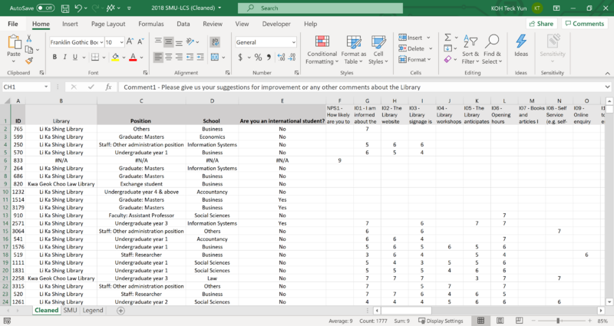614x326 pixels.
Task: Increase font size with the larger A
Action: pos(130,42)
